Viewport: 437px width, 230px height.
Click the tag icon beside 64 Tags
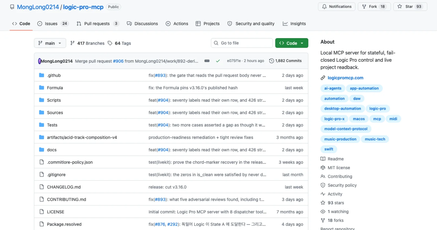point(110,43)
